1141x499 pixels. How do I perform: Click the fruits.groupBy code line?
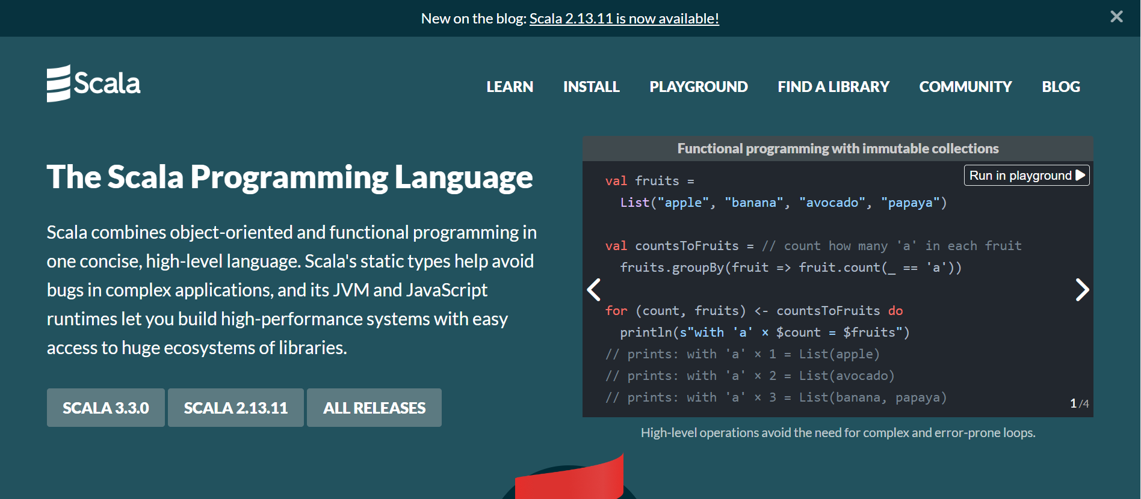coord(791,268)
